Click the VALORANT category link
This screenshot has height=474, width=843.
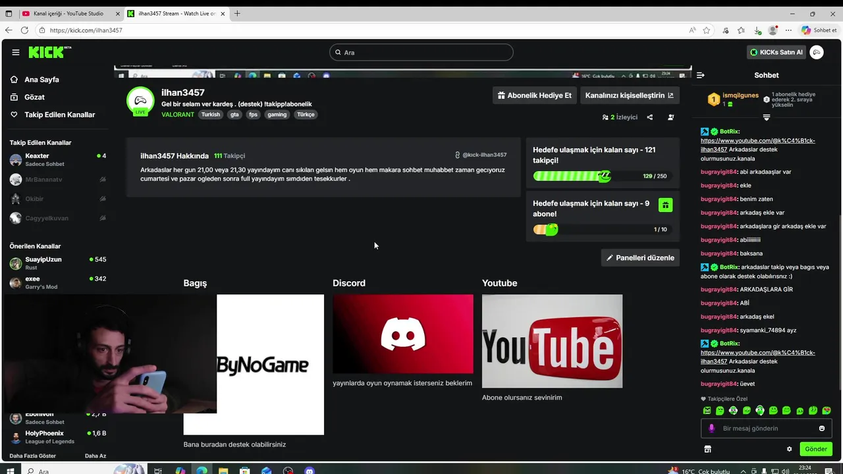coord(178,115)
